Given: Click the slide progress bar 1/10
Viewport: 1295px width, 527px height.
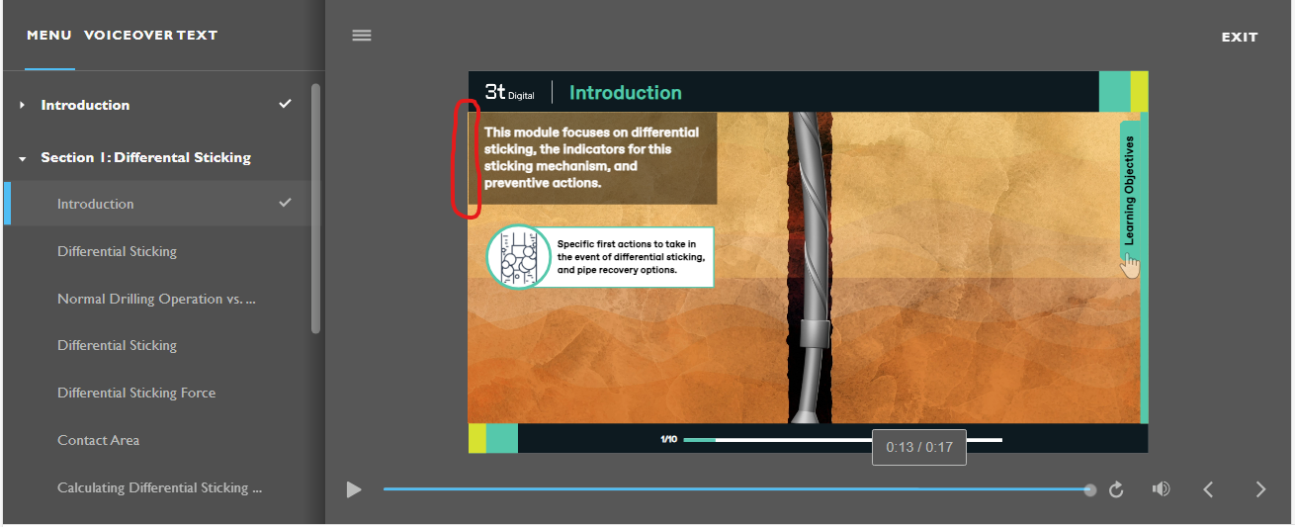Looking at the screenshot, I should [x=841, y=439].
